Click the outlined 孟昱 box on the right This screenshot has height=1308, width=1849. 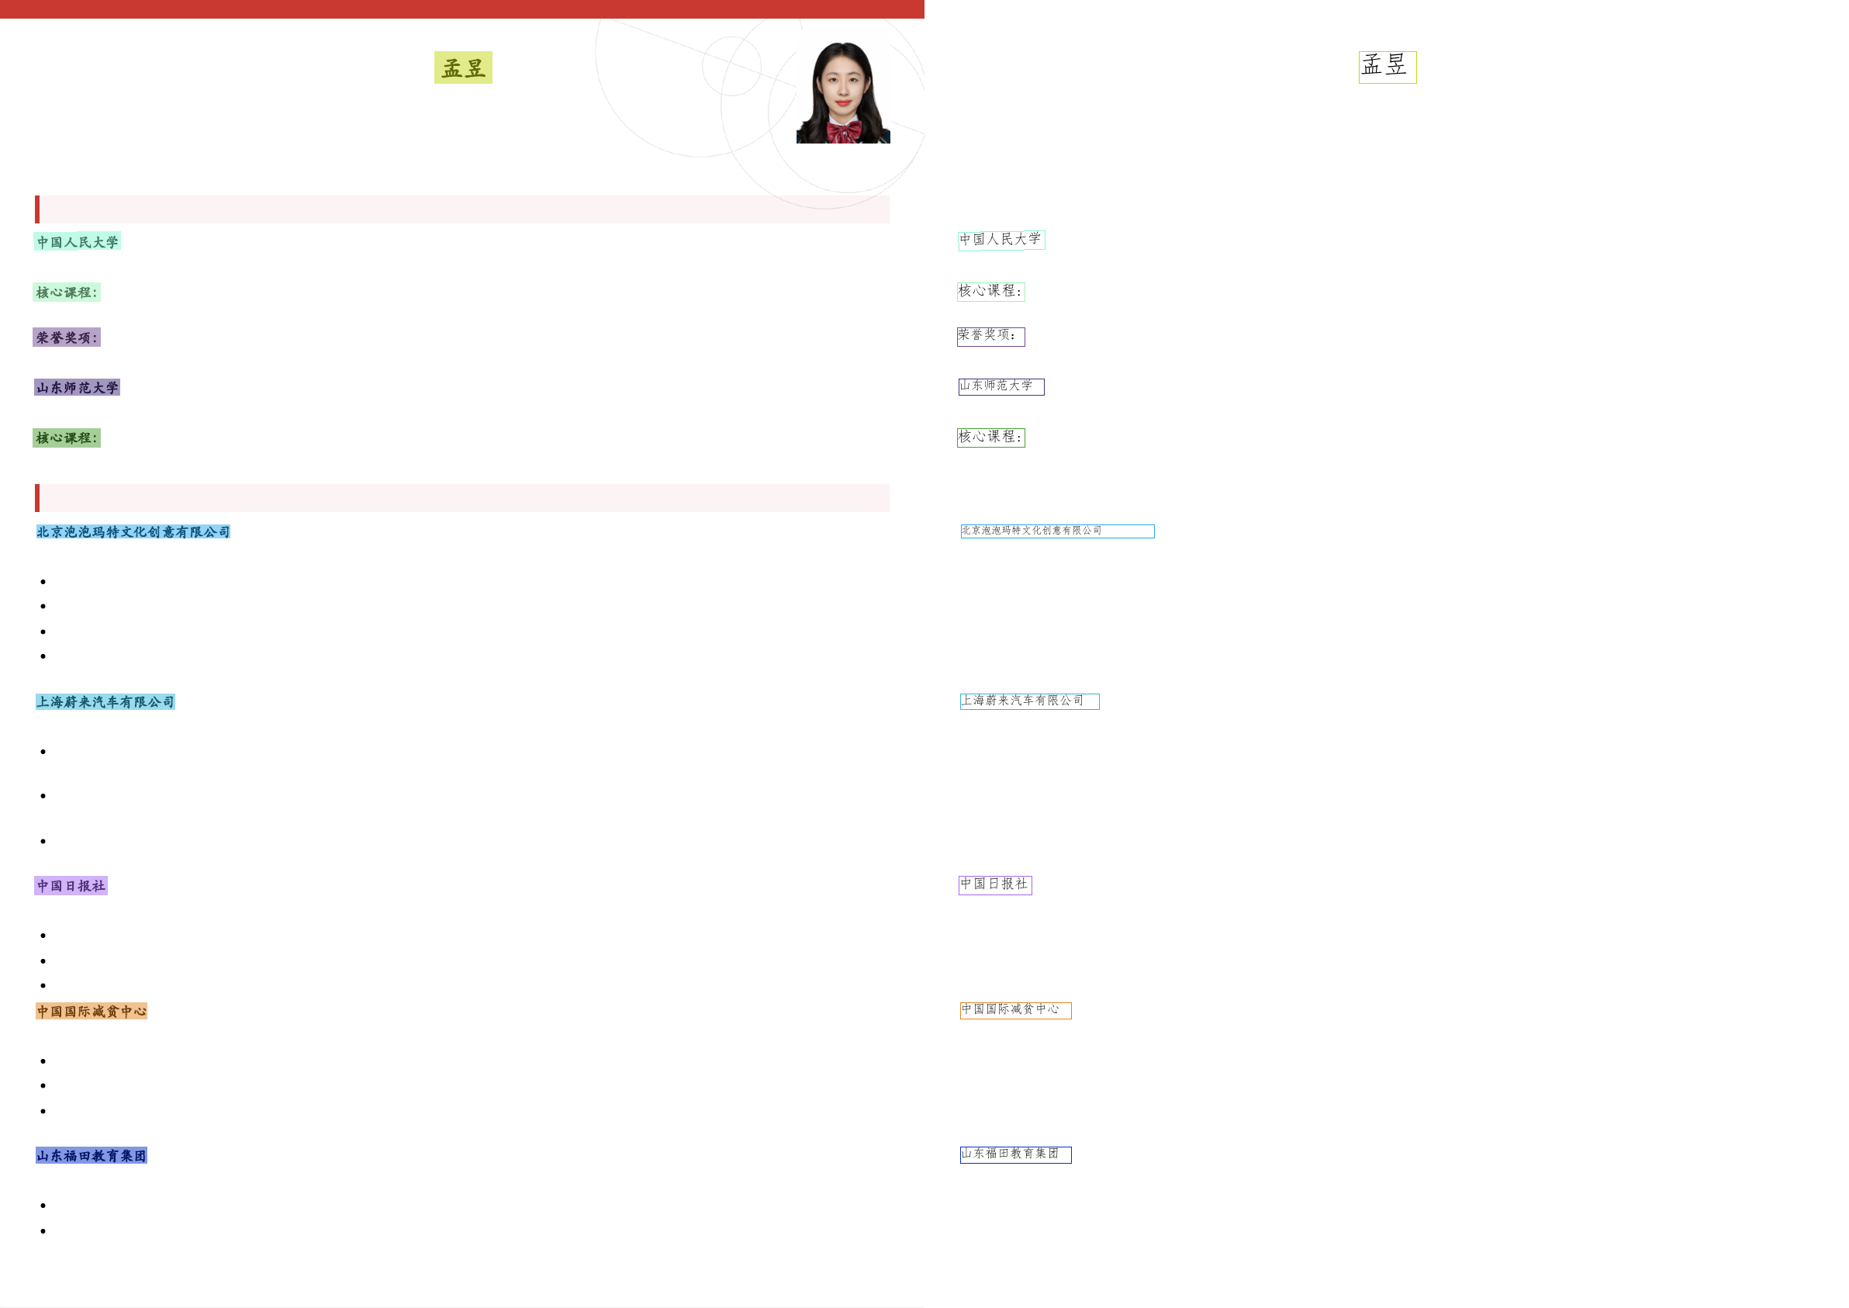(1387, 67)
